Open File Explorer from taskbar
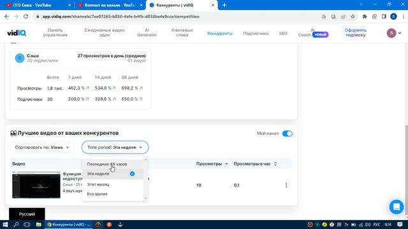 [38, 225]
